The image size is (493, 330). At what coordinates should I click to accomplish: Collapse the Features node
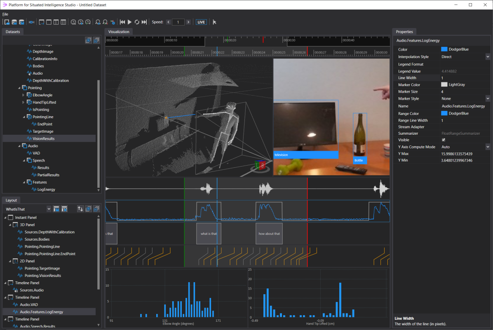tap(24, 182)
